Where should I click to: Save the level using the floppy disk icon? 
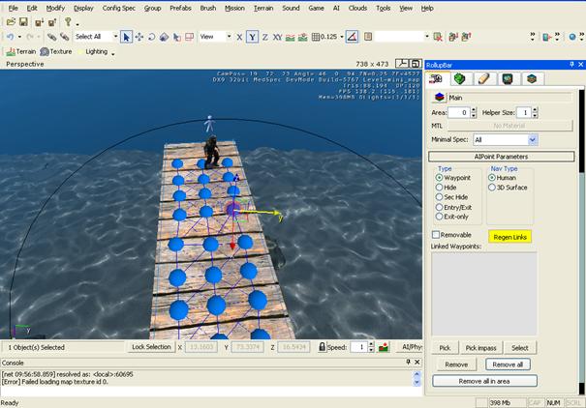[x=23, y=22]
